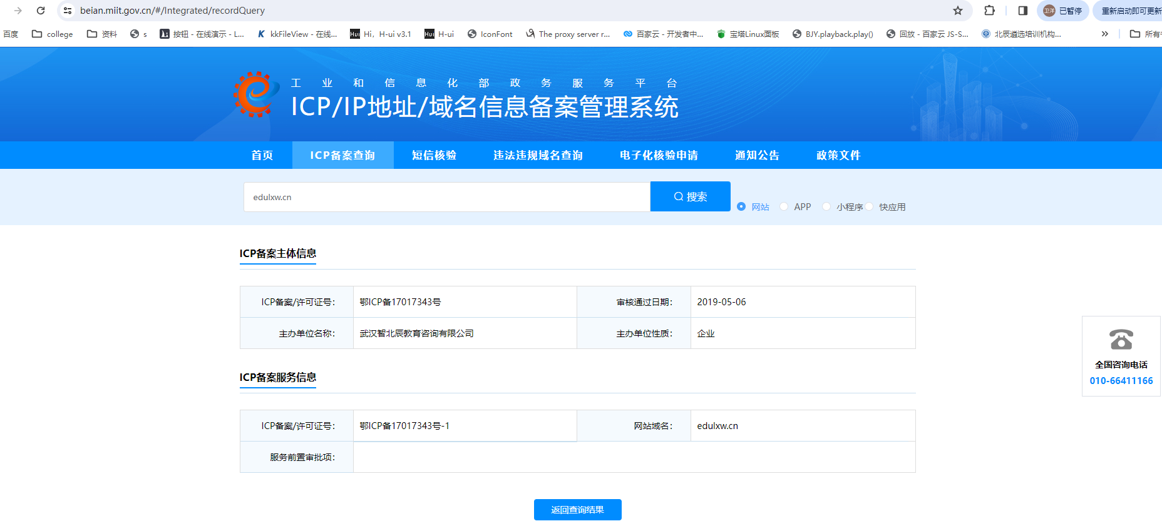Click the 010-66411166 phone number
This screenshot has width=1162, height=531.
point(1121,381)
